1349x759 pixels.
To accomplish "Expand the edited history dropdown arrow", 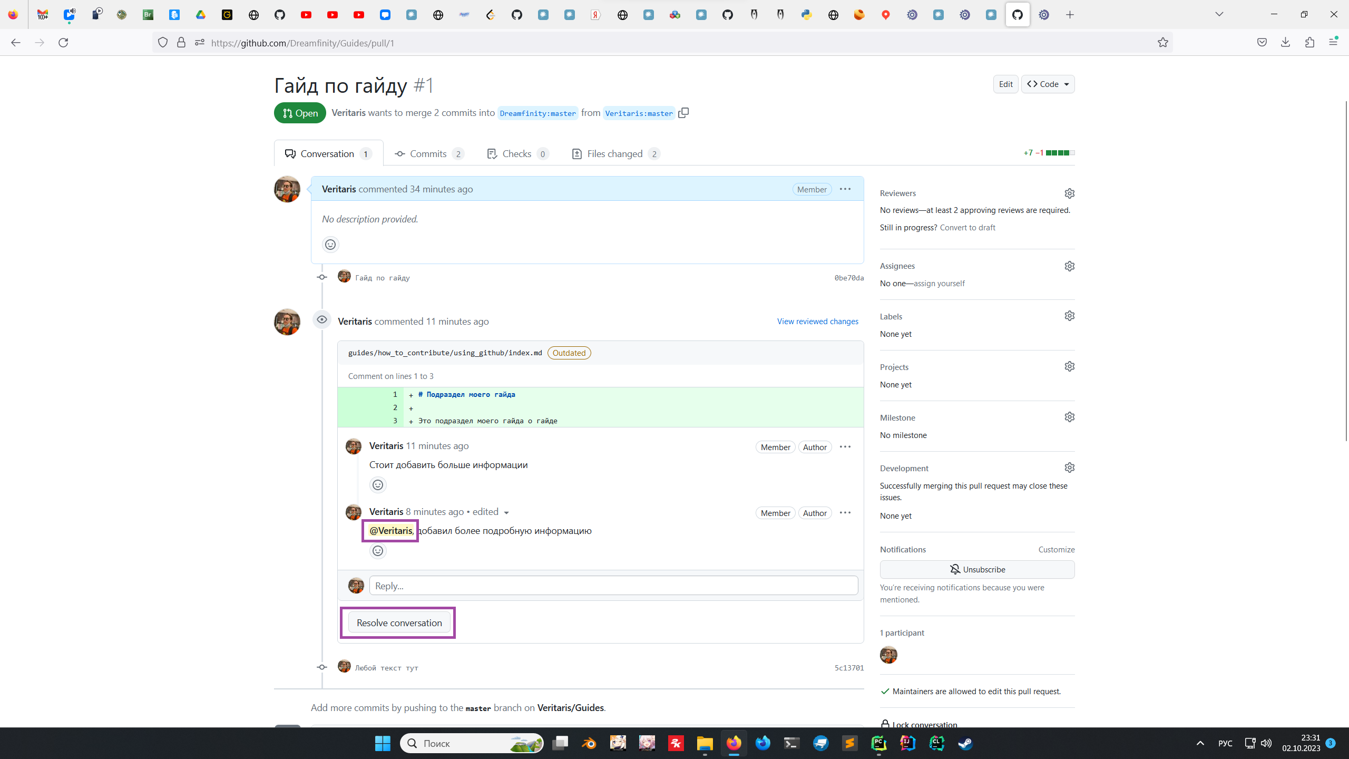I will coord(506,513).
